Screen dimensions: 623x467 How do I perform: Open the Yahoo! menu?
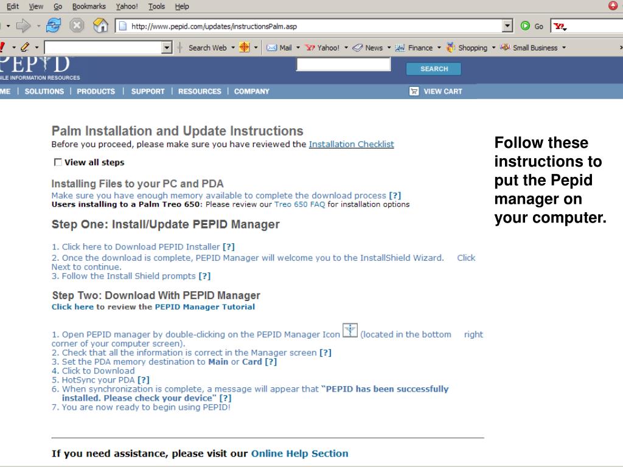coord(127,6)
